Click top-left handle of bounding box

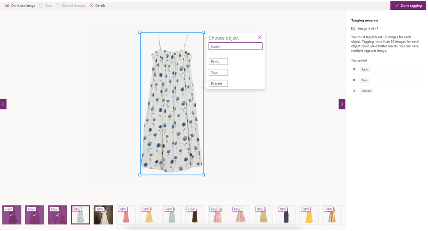point(140,32)
